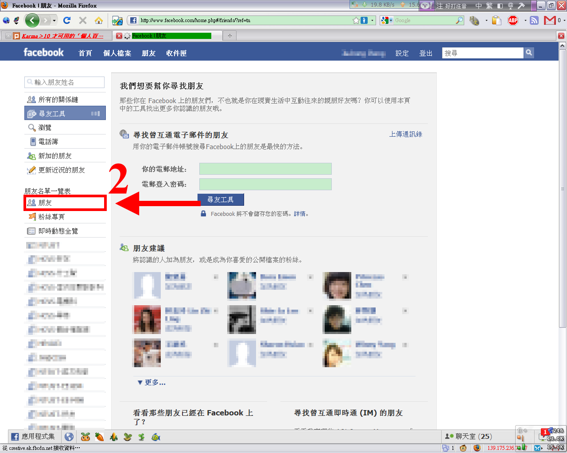
Task: Focus the 你的電郵地址 input field
Action: click(x=265, y=169)
